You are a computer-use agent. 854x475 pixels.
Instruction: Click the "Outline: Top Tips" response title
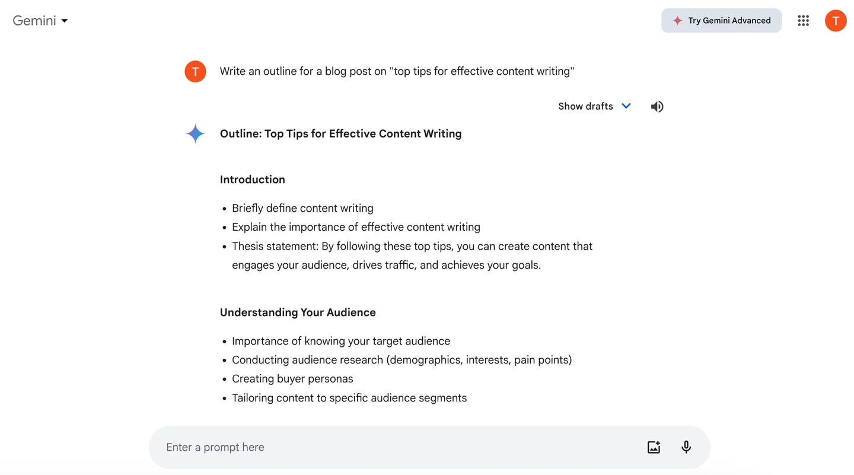point(340,134)
